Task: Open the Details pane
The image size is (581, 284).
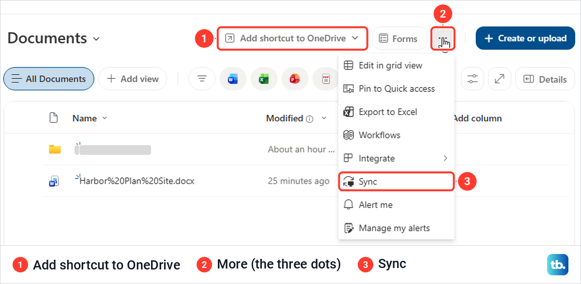Action: tap(545, 79)
